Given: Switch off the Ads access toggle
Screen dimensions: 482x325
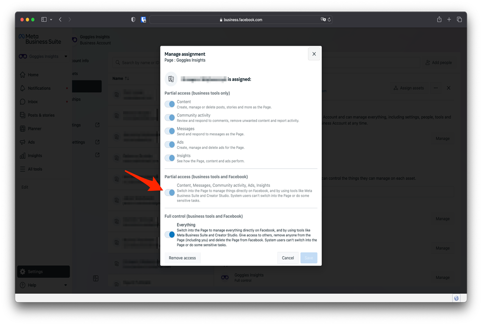Looking at the screenshot, I should [170, 145].
